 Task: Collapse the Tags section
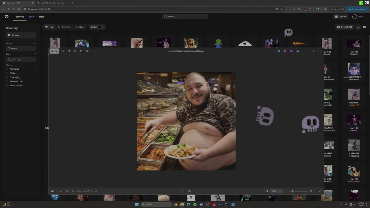(x=35, y=54)
